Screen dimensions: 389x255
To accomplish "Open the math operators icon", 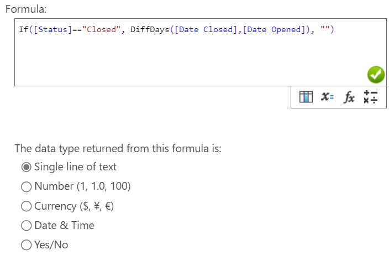I will [x=370, y=97].
